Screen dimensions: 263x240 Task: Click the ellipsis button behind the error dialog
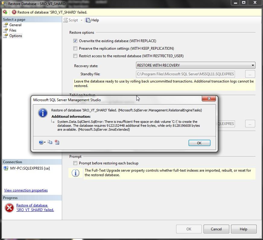click(x=250, y=123)
